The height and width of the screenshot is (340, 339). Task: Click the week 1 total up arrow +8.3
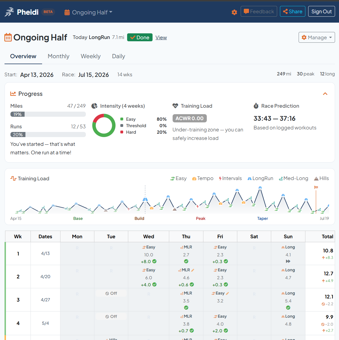pos(327,258)
